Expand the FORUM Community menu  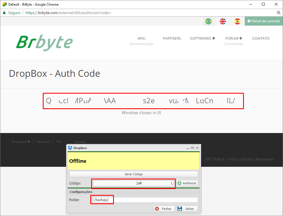click(233, 39)
